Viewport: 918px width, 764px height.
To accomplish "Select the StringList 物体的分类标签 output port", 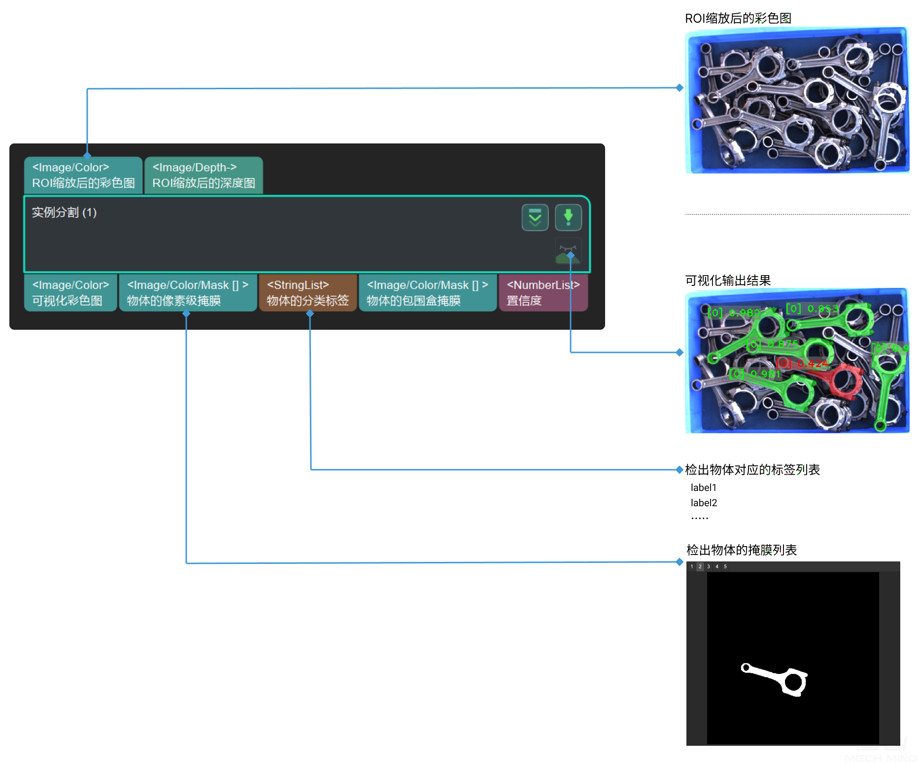I will [x=308, y=293].
